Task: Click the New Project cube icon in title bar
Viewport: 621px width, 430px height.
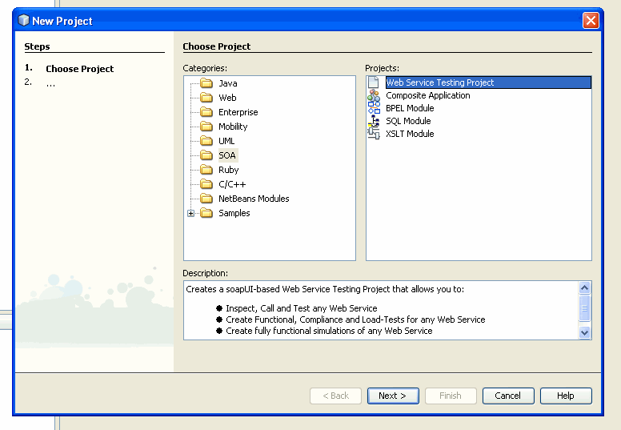Action: click(24, 20)
